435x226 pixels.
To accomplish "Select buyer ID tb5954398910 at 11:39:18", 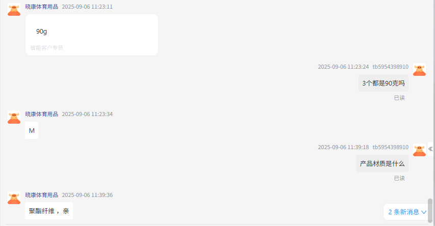I will point(390,147).
